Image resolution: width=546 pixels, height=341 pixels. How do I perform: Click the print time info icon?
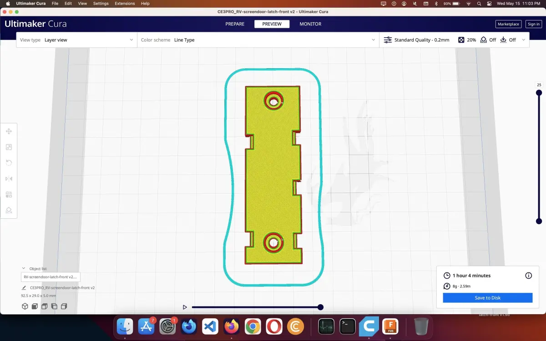[529, 276]
